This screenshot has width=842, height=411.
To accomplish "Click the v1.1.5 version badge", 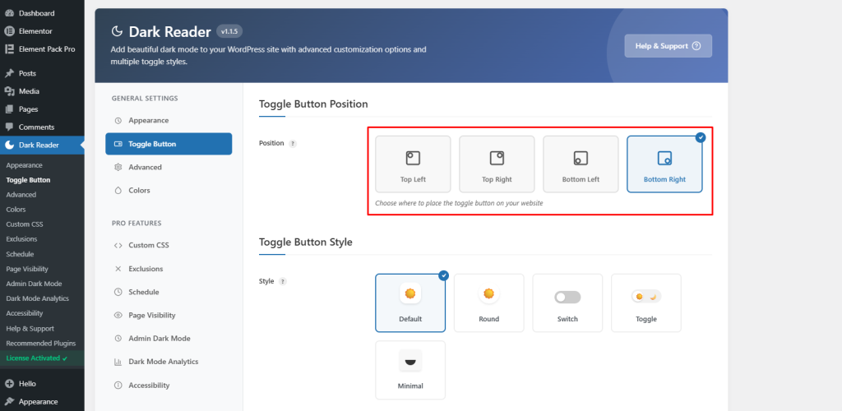I will (229, 32).
